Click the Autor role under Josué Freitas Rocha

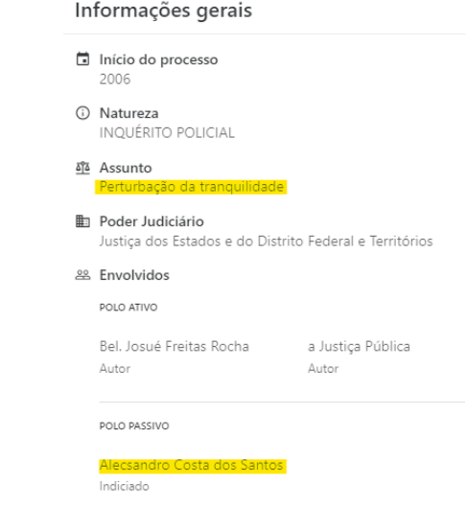(115, 369)
